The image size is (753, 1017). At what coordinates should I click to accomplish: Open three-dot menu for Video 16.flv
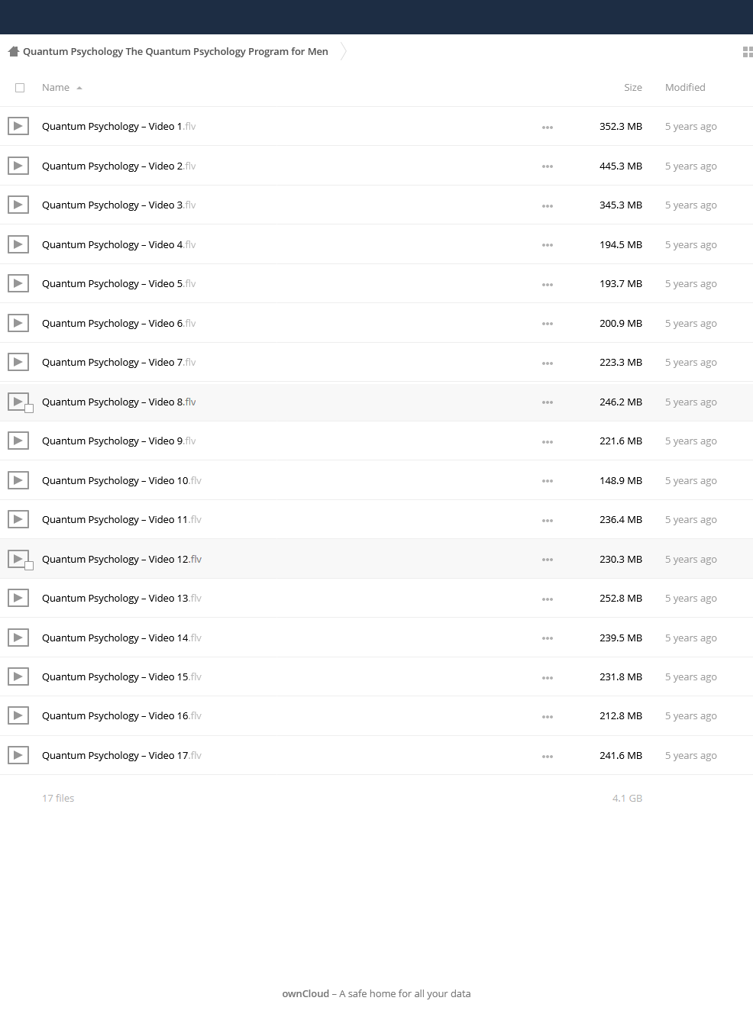548,716
